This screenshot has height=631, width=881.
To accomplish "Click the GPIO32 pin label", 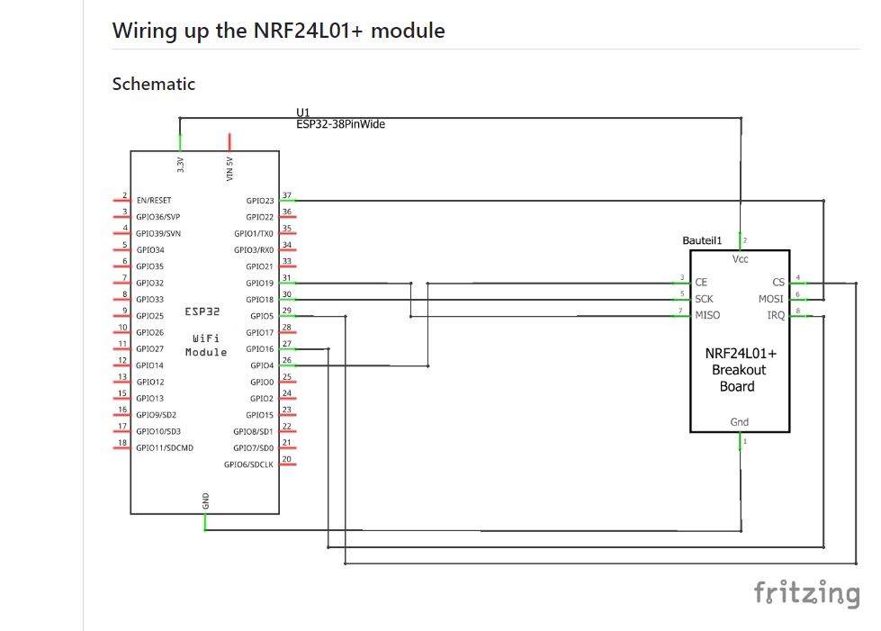I will click(149, 284).
